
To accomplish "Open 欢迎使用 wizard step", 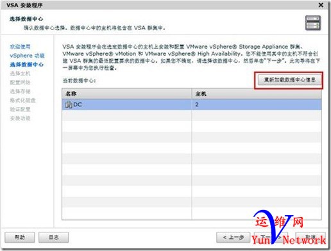I will 20,47.
